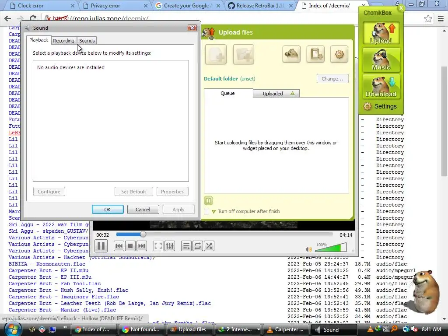Open VLC extended settings equalizer icon
The height and width of the screenshot is (336, 448).
click(x=170, y=246)
